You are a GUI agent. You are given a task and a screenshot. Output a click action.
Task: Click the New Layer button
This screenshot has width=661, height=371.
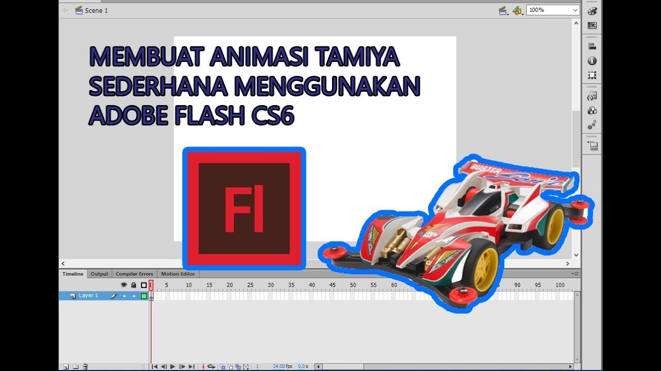[66, 367]
